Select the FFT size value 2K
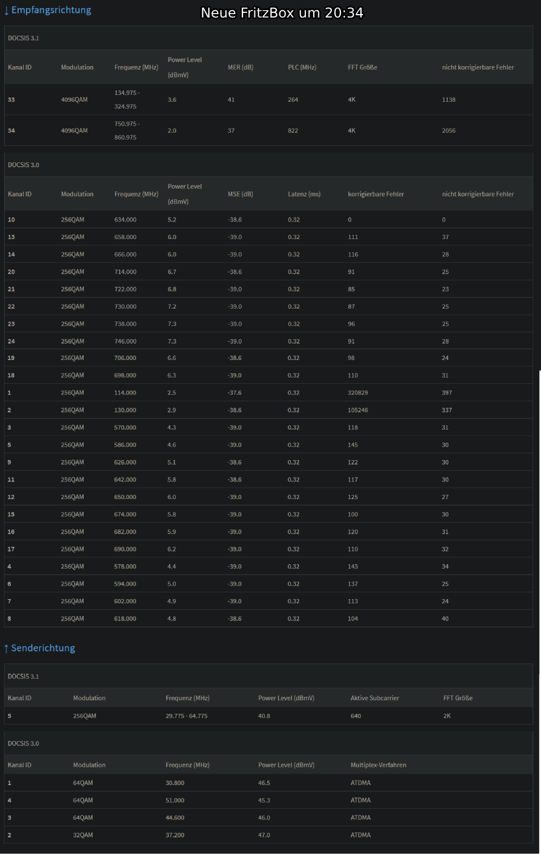541x854 pixels. [447, 716]
